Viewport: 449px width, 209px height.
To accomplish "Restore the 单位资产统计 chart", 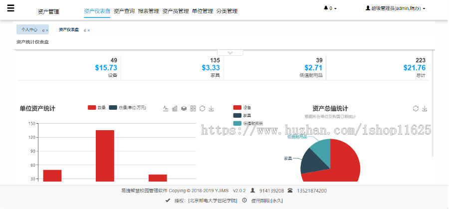I will pyautogui.click(x=202, y=109).
